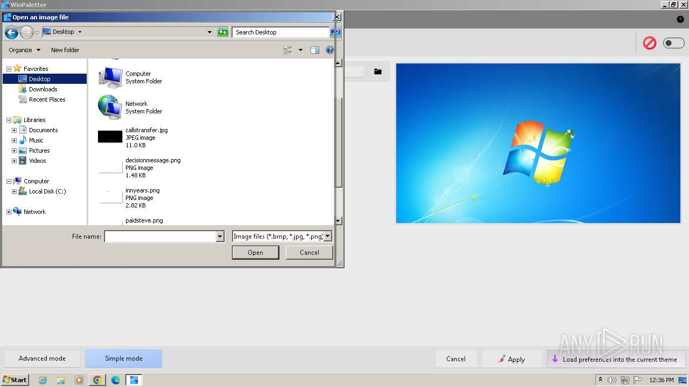Click the refresh location green button

223,32
